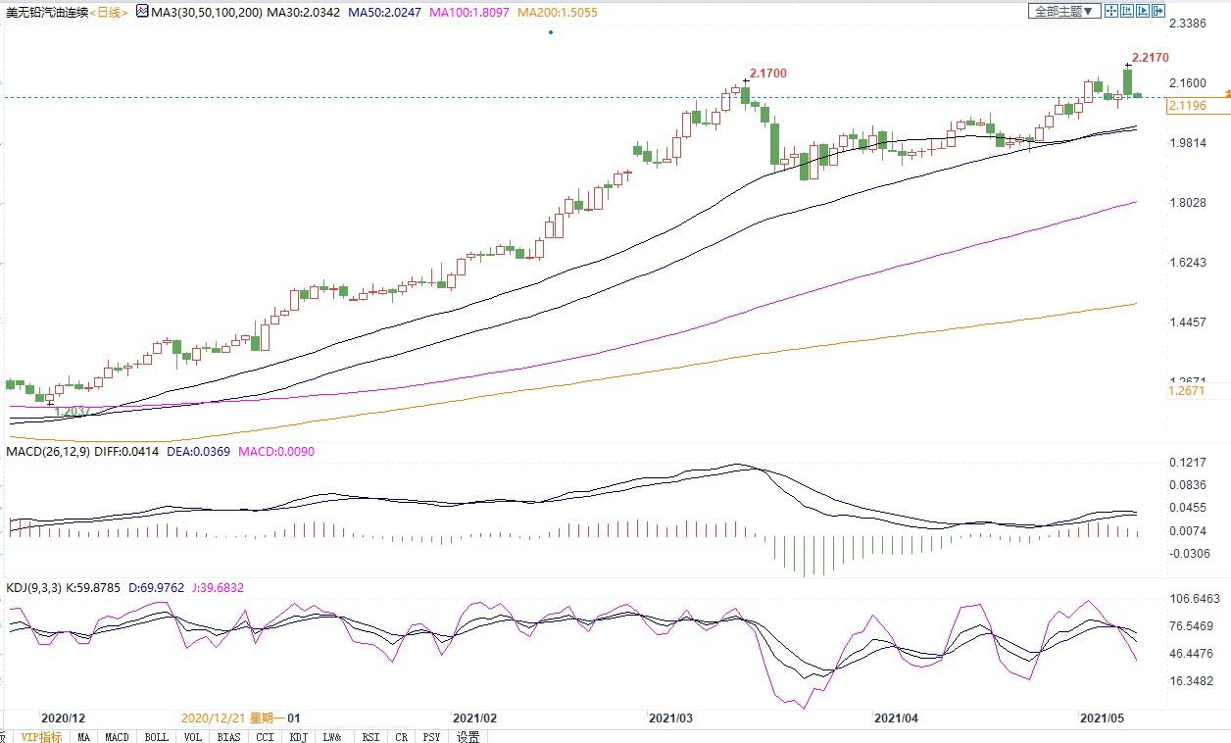Click the 0.1217 MACD axis value
The width and height of the screenshot is (1231, 743).
click(1189, 463)
